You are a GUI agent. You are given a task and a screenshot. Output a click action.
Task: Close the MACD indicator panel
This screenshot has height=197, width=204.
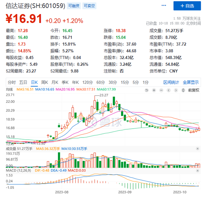pos(197,170)
